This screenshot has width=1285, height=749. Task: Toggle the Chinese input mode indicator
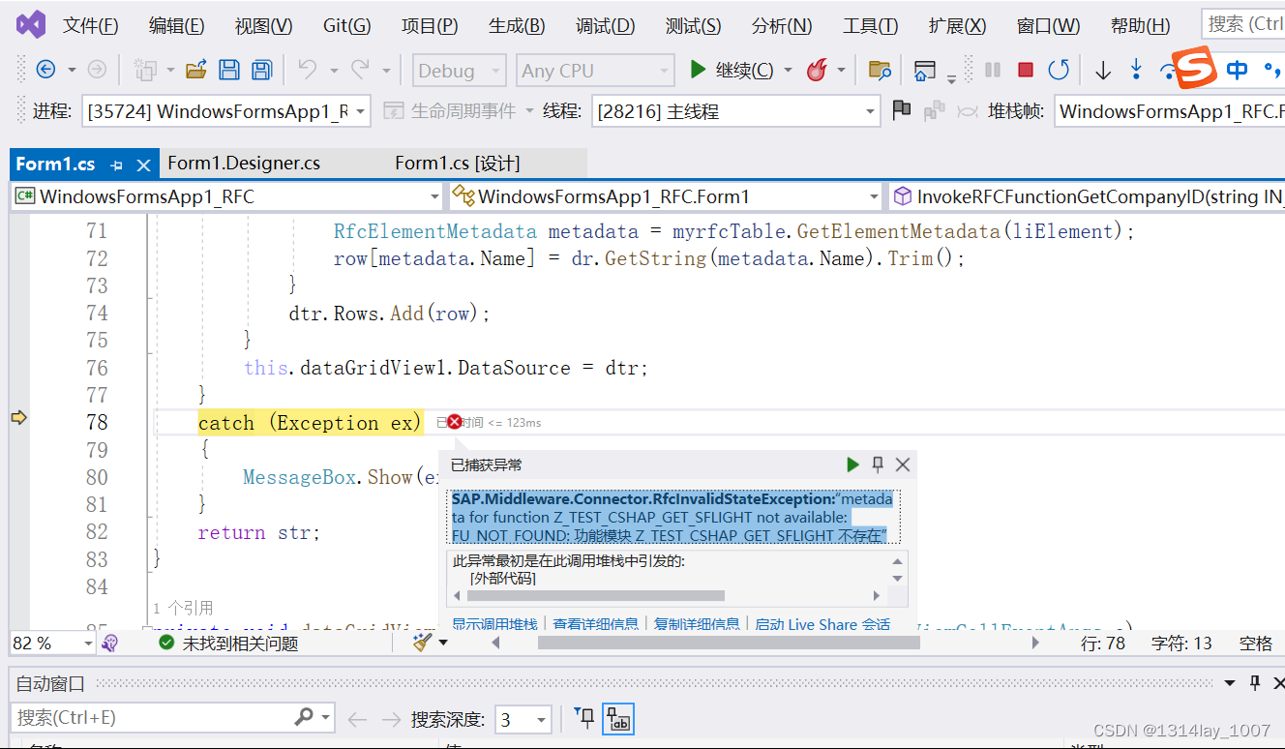pos(1237,70)
